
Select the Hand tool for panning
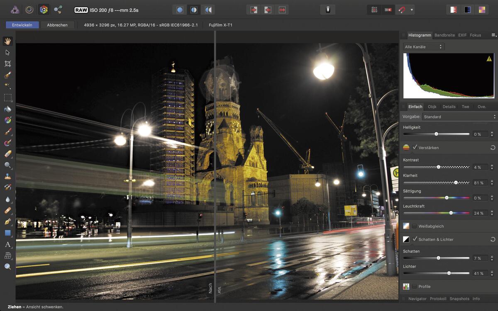coord(7,40)
